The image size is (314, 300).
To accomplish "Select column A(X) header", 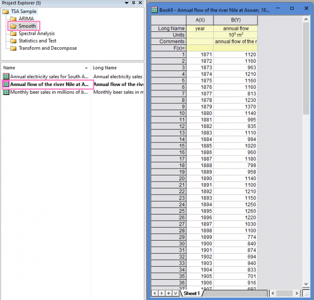I will 200,20.
